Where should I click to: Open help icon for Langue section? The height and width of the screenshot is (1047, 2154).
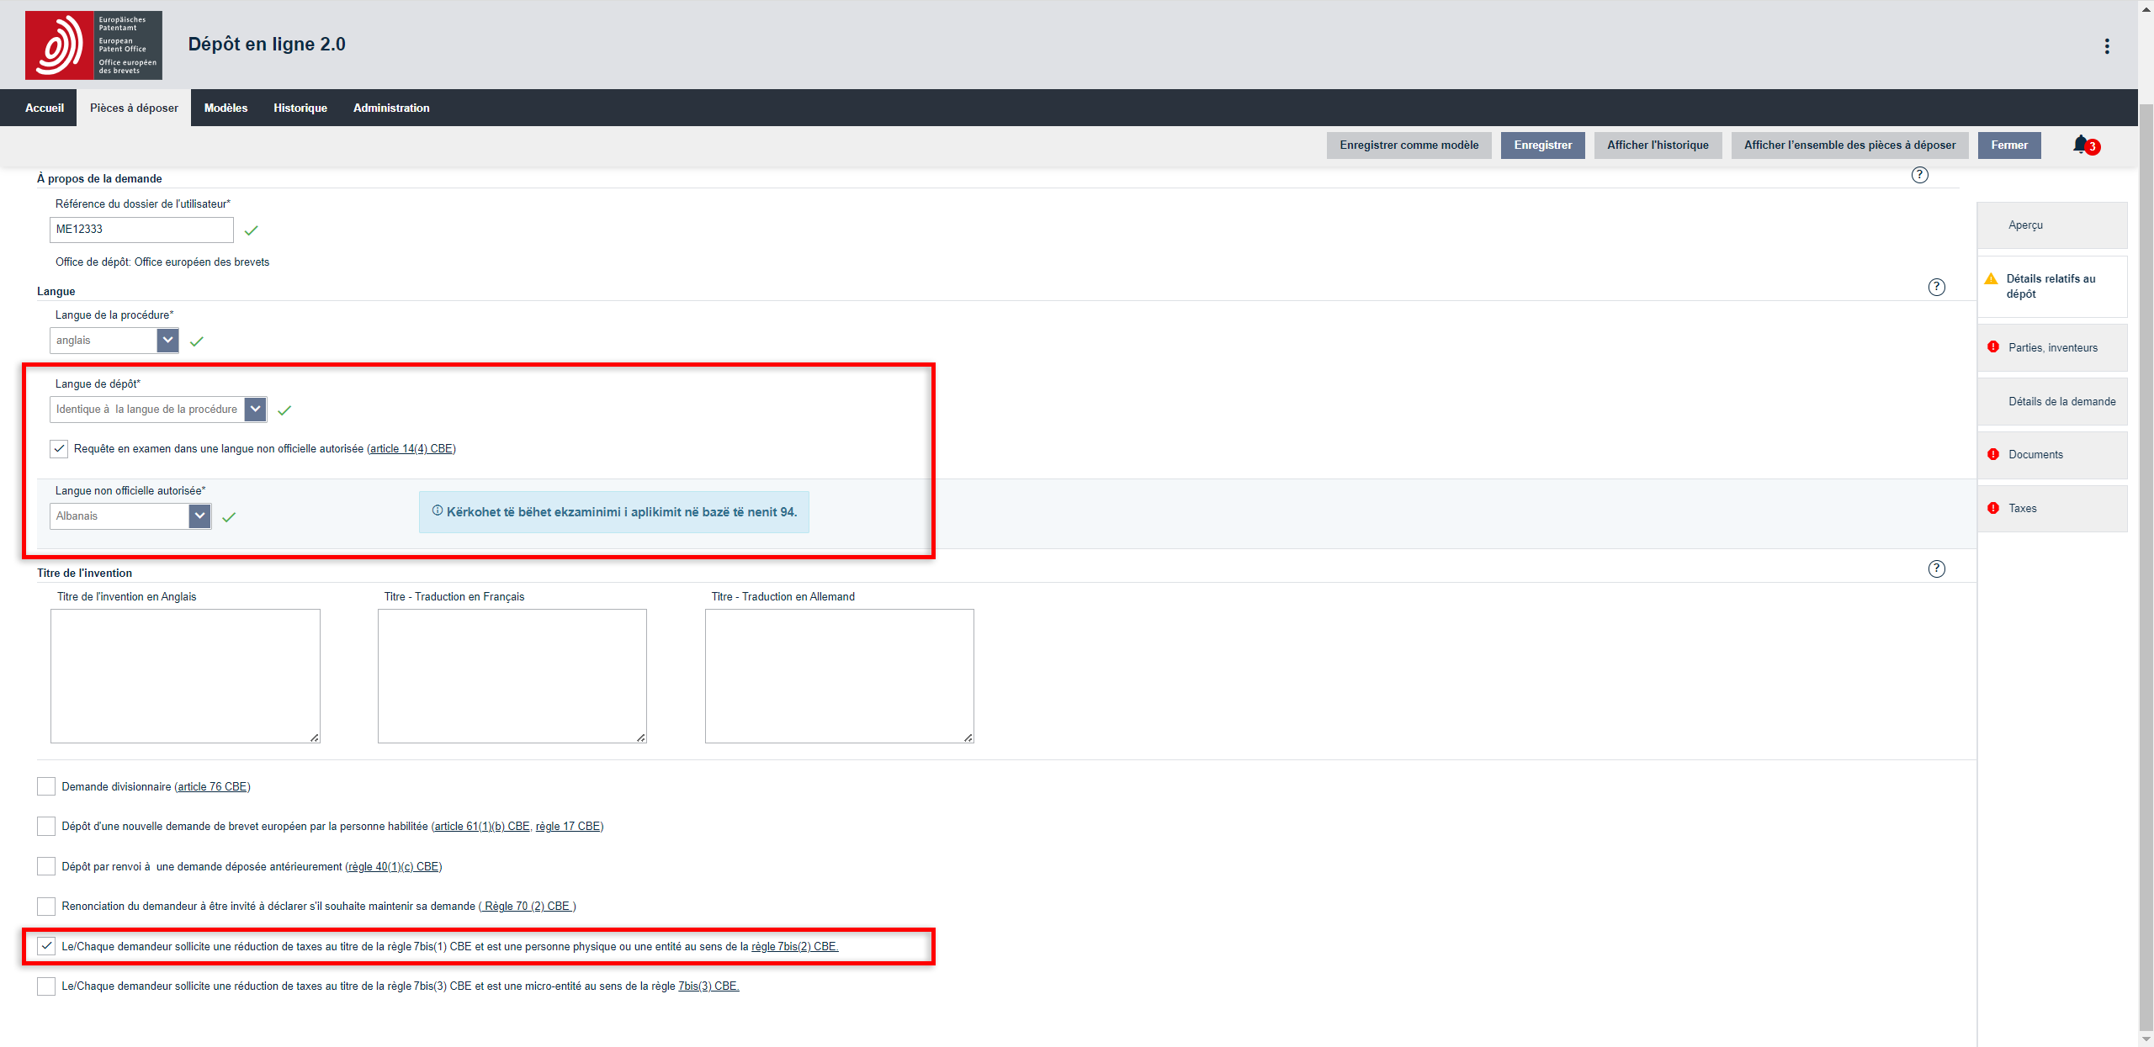1936,287
